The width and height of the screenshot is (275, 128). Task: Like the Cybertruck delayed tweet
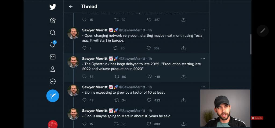149,76
